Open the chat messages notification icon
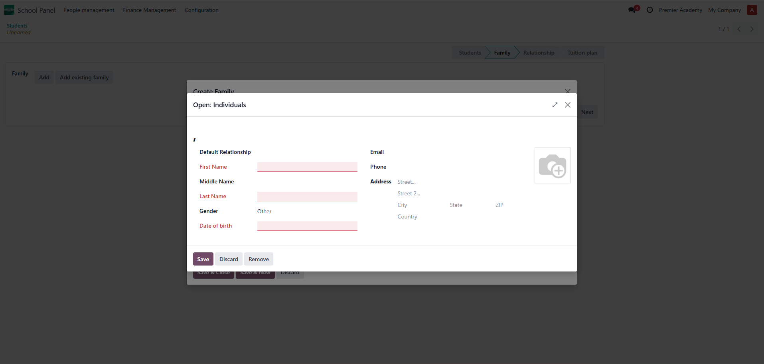This screenshot has height=364, width=764. [632, 10]
